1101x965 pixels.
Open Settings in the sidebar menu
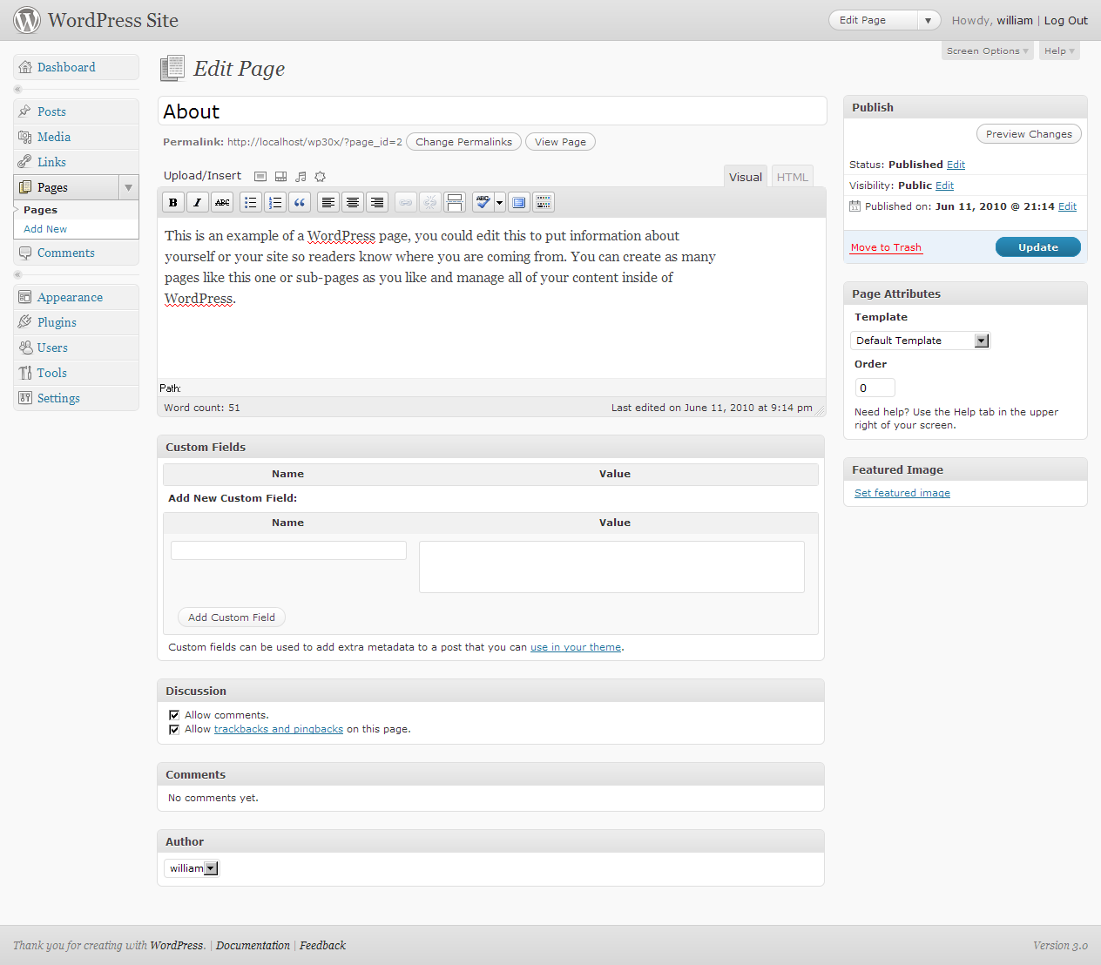click(x=76, y=398)
